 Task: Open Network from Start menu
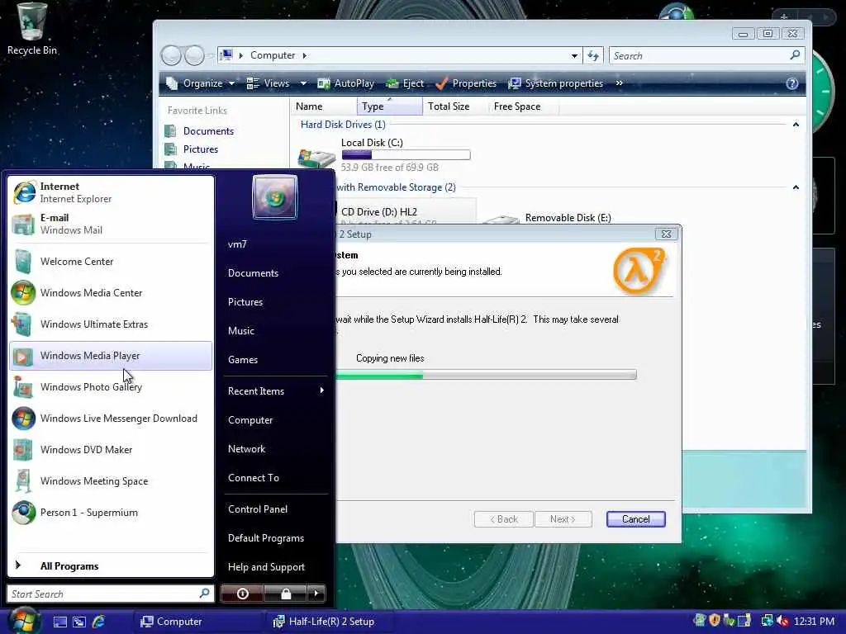pyautogui.click(x=275, y=449)
